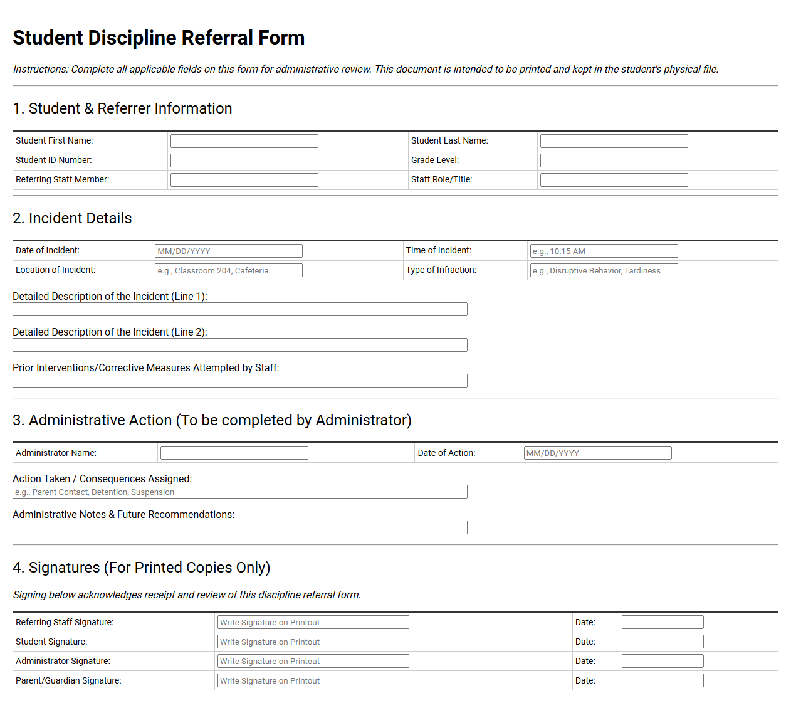Viewport: 791px width, 703px height.
Task: Select the Administrative Notes input field
Action: (240, 527)
